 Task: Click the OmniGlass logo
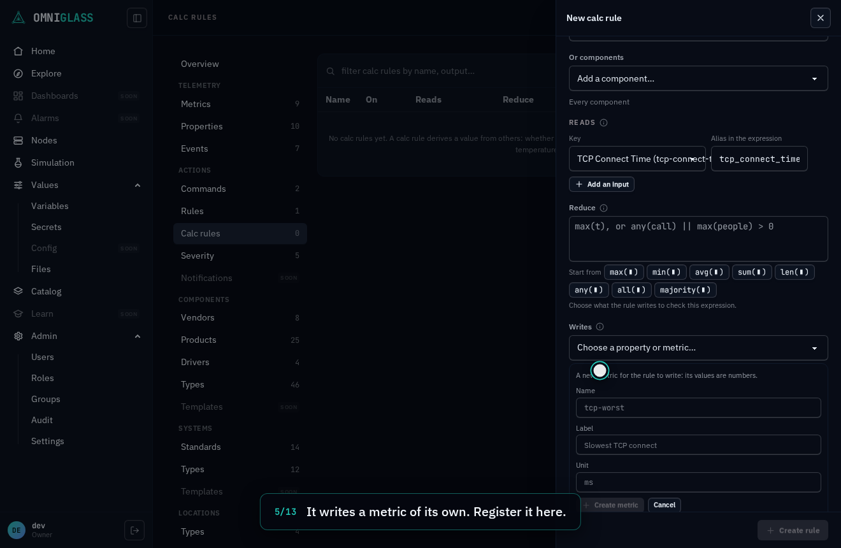click(x=52, y=17)
